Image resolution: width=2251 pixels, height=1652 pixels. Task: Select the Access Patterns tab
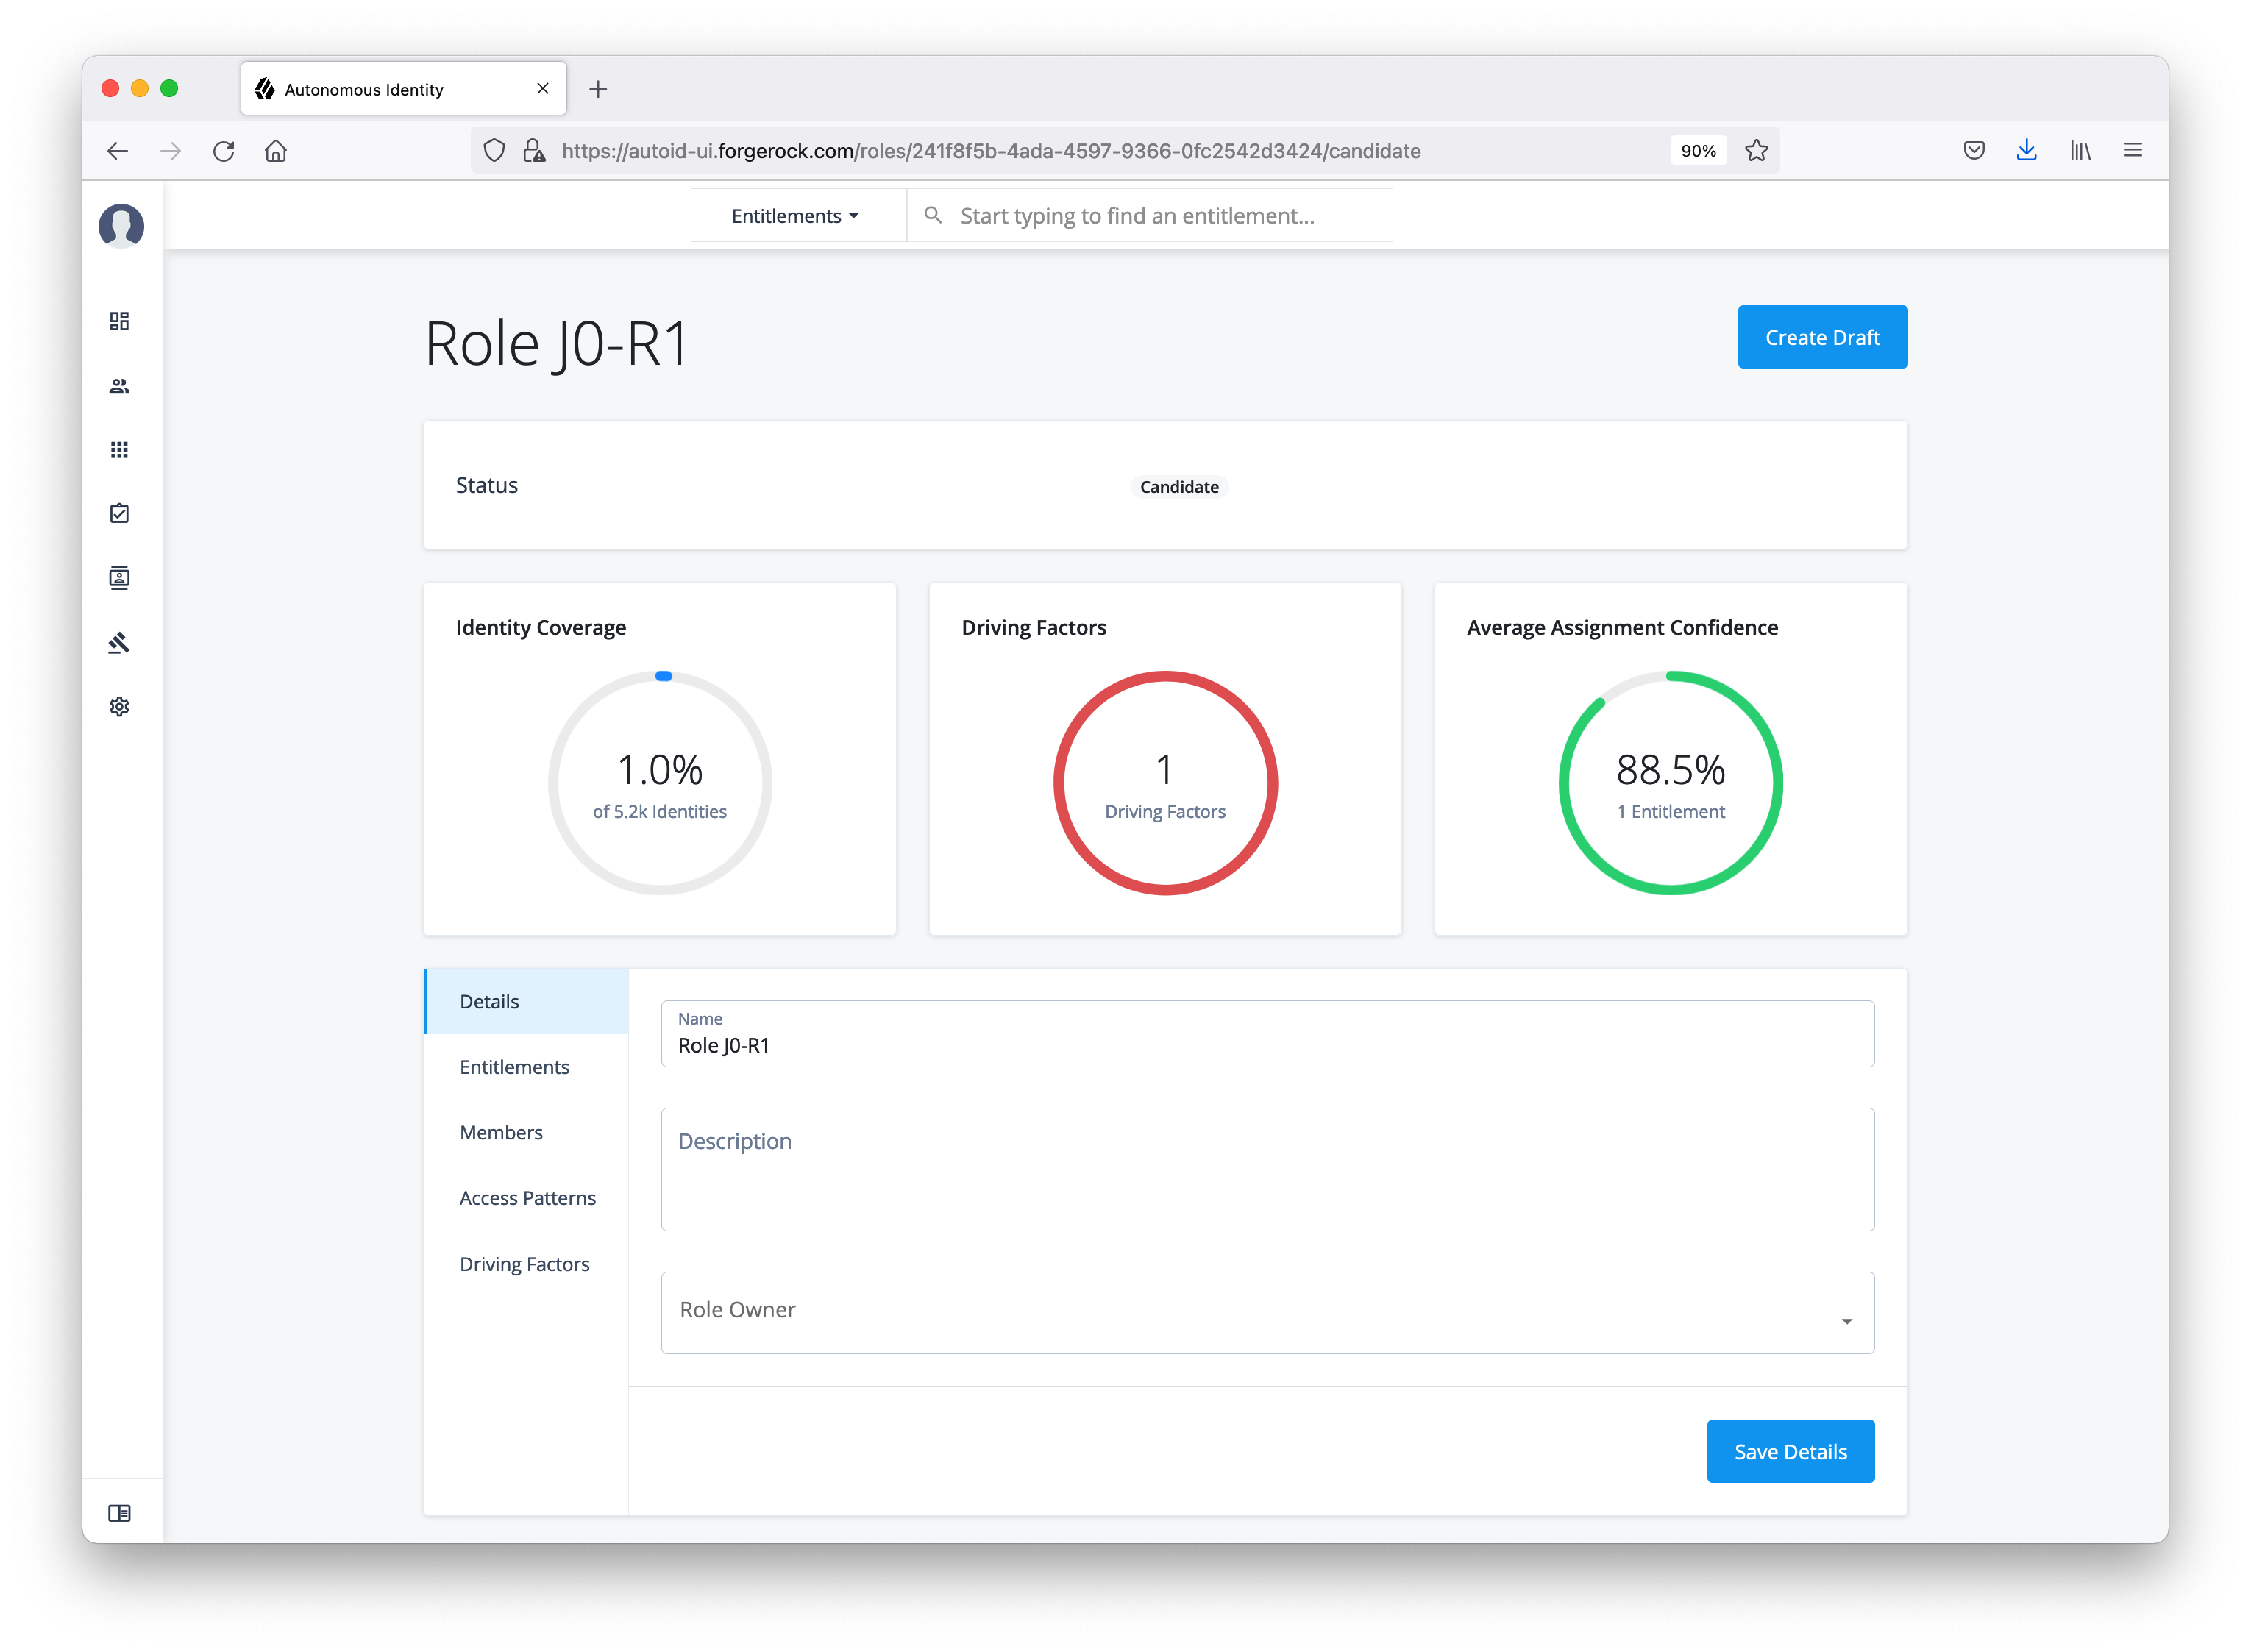click(527, 1198)
